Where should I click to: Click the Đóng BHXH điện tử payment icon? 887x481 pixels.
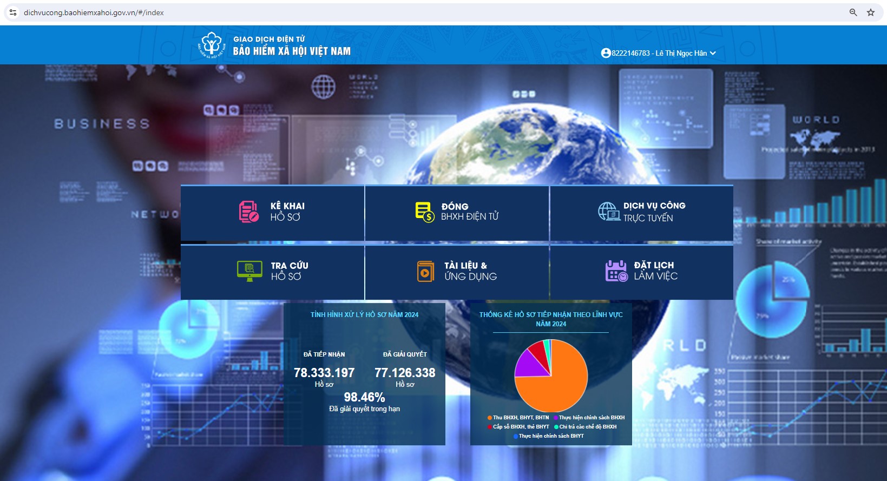click(425, 212)
